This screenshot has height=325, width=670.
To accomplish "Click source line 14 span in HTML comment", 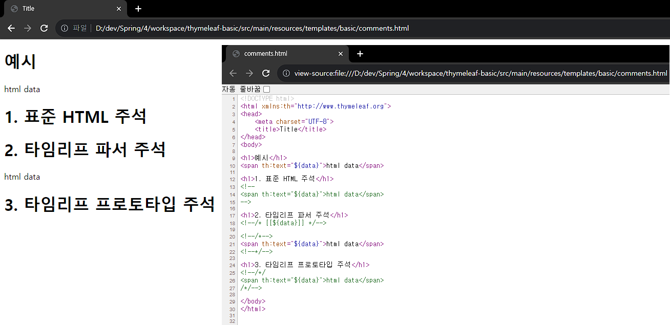I will (x=312, y=194).
